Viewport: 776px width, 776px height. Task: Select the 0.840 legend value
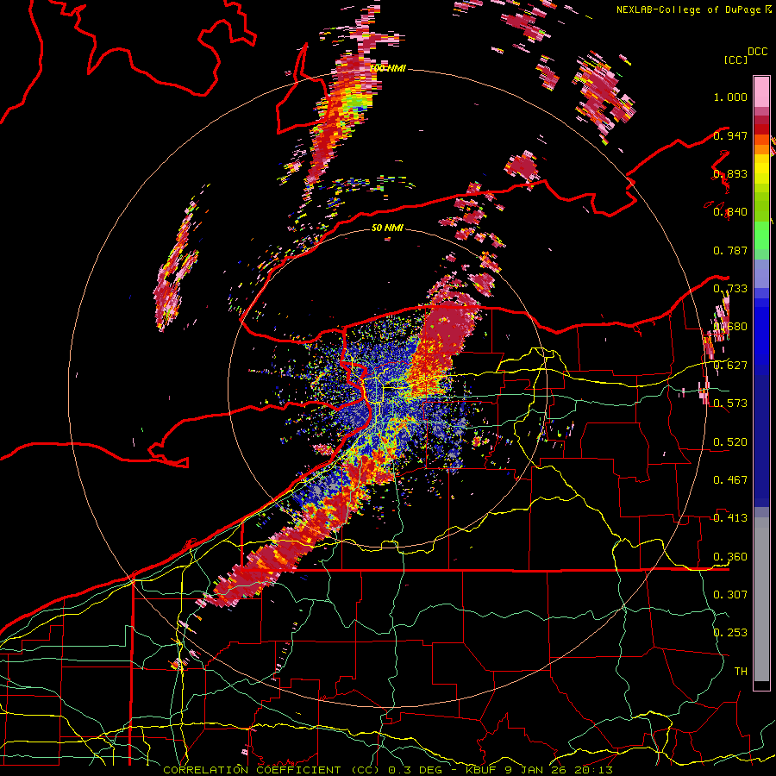[730, 212]
